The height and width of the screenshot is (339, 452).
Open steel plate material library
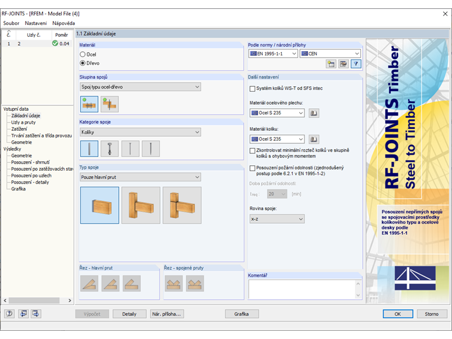(313, 113)
